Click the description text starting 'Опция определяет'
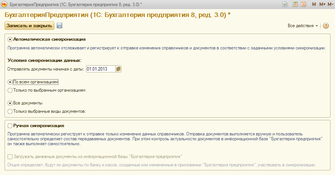 [x=161, y=165]
